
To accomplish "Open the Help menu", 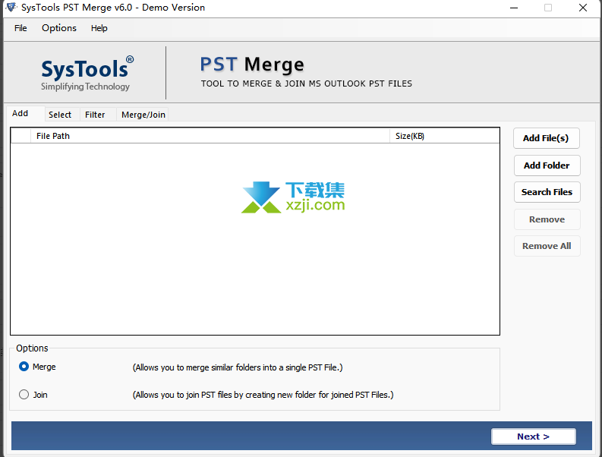I will pos(99,28).
